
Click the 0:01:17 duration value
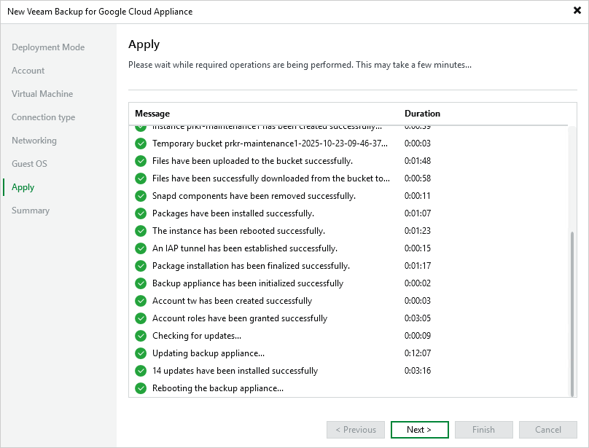pyautogui.click(x=418, y=266)
